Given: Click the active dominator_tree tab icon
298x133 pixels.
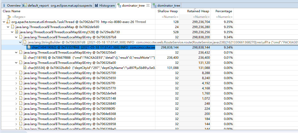Looking at the screenshot, I should point(119,6).
